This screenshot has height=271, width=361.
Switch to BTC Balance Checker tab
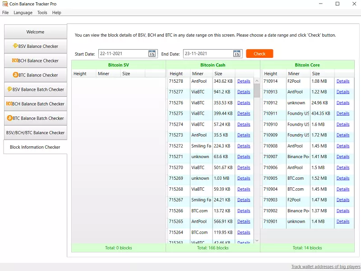35,75
